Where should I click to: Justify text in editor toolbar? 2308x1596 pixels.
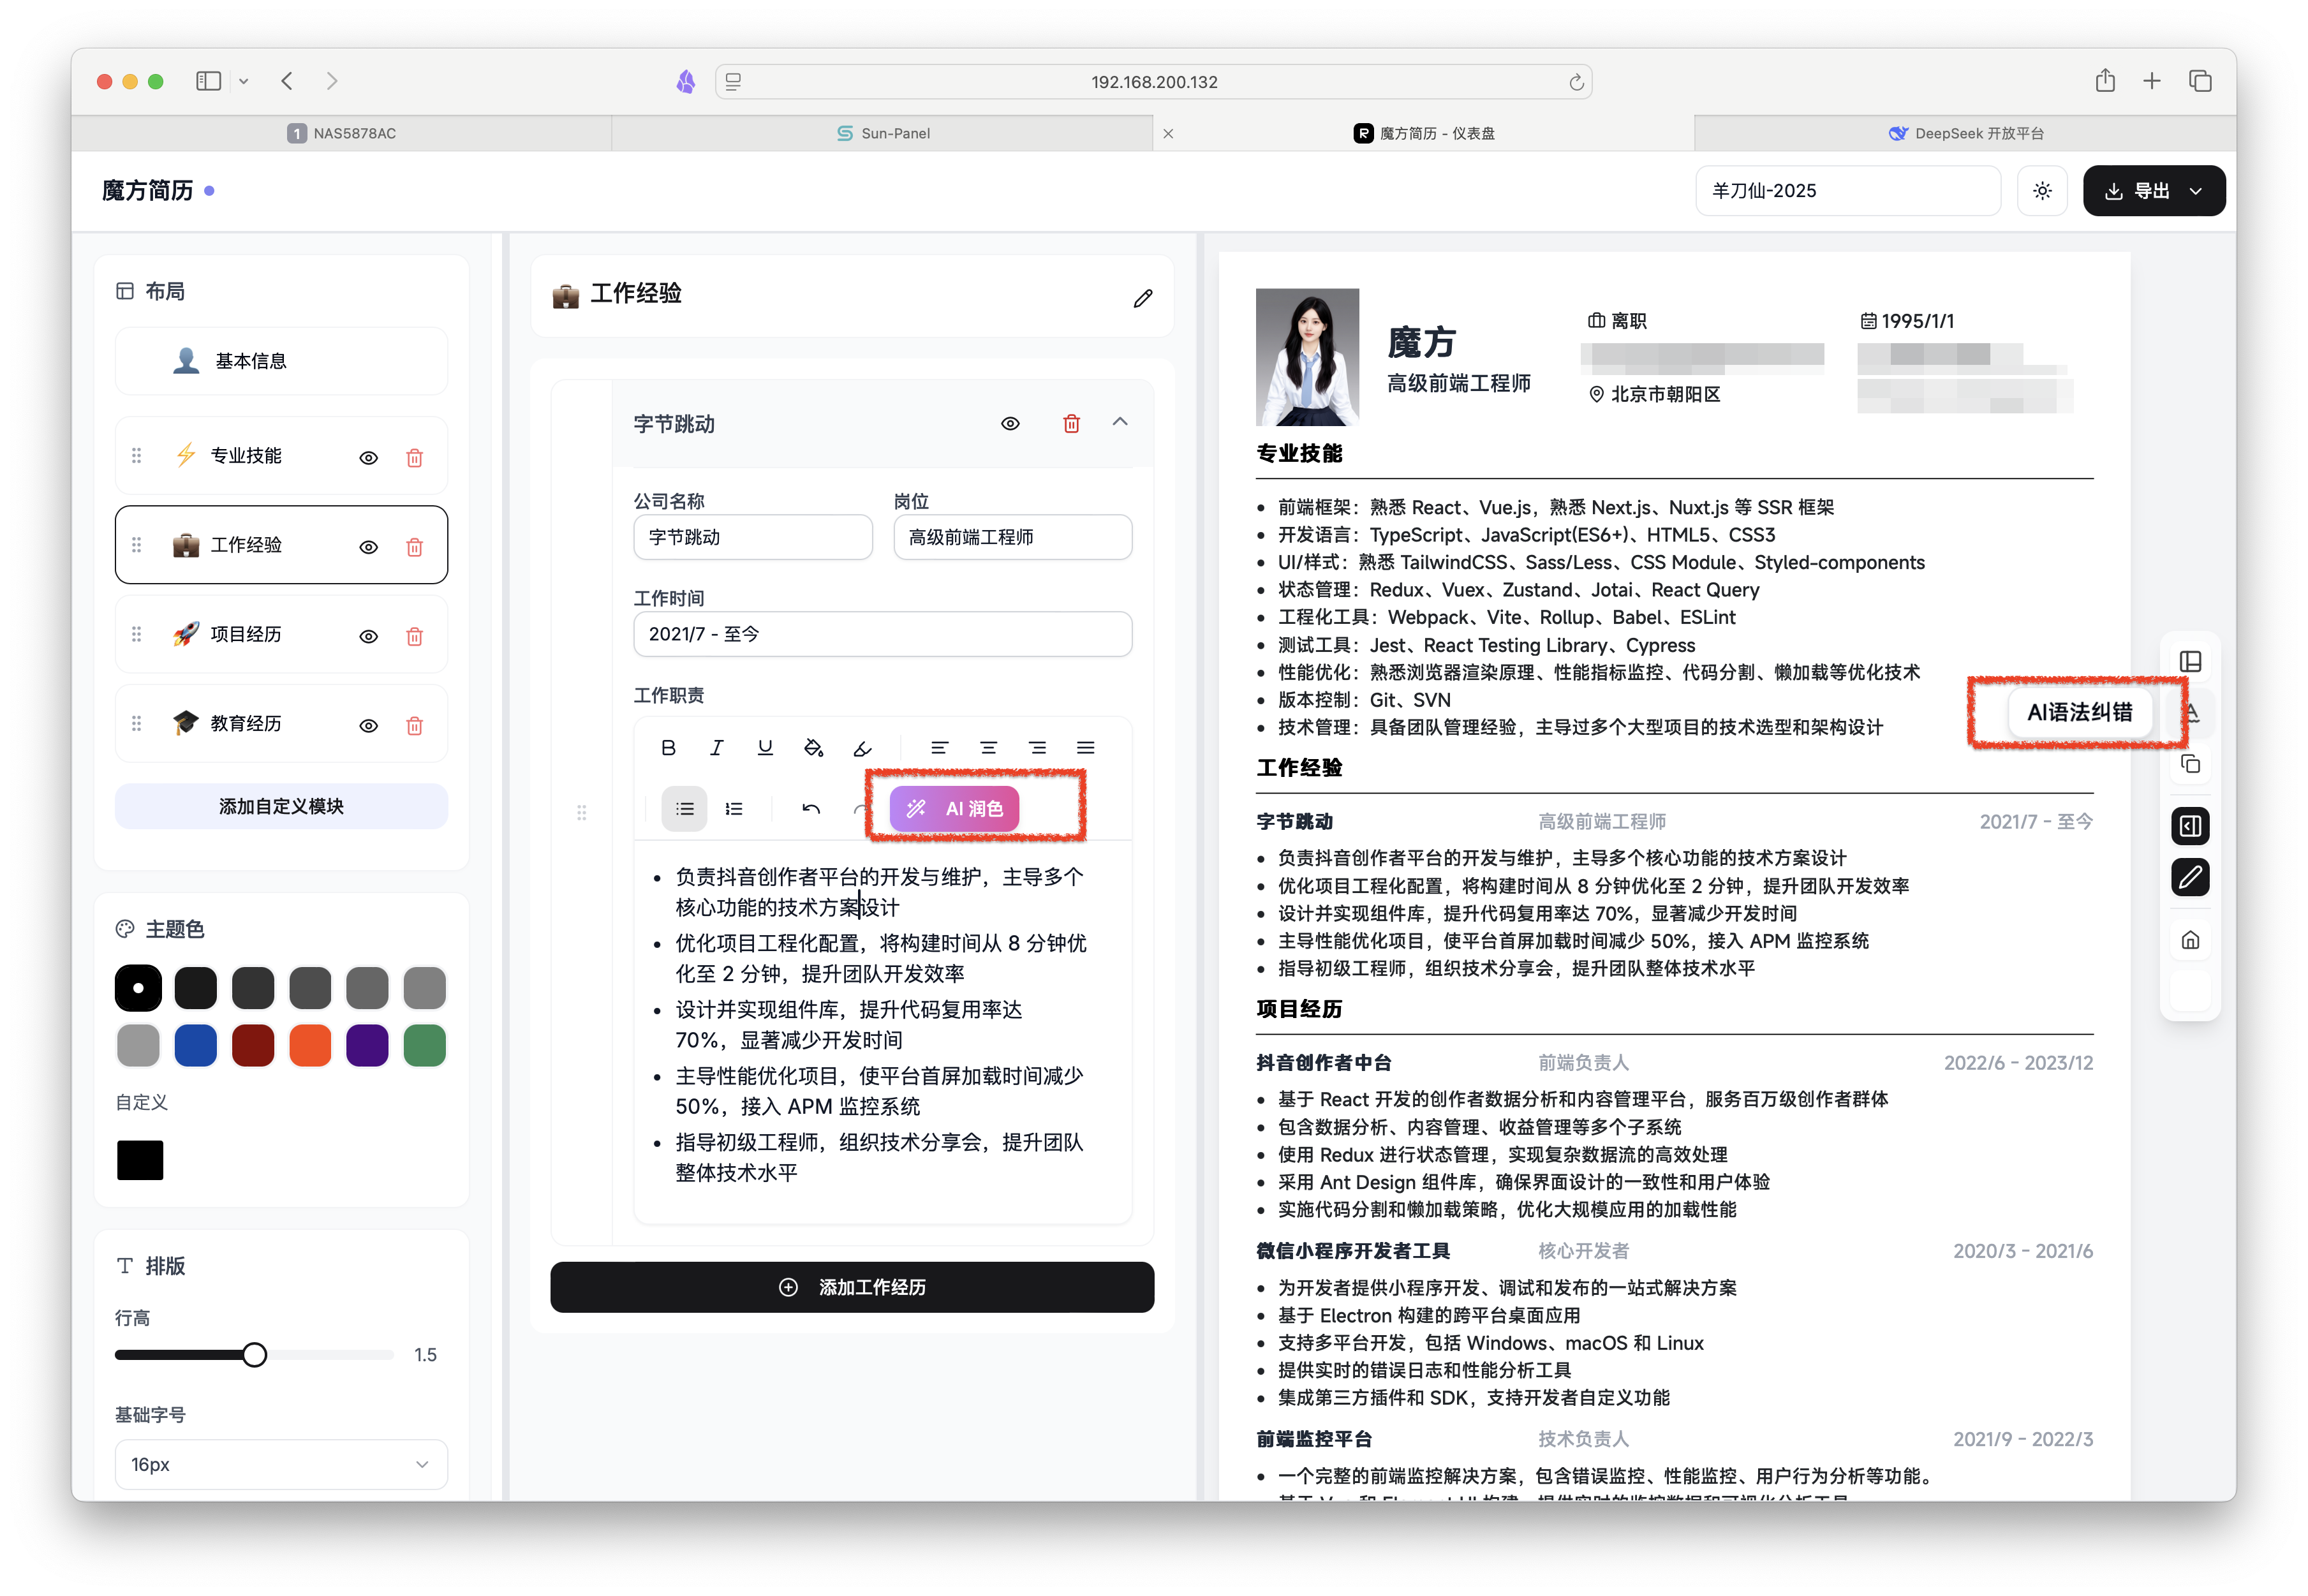(1085, 748)
